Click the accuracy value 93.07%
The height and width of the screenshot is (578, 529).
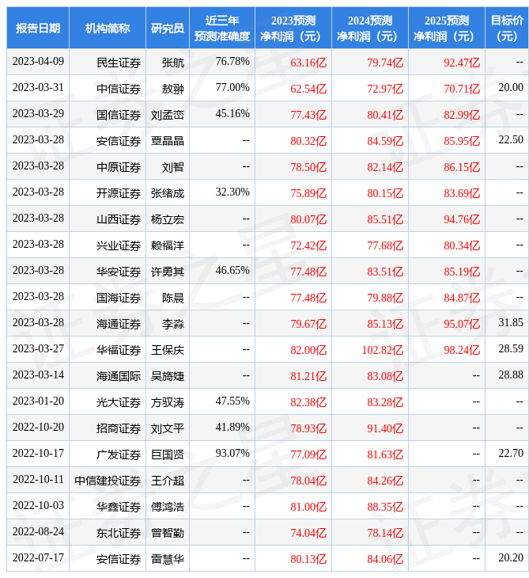point(232,454)
